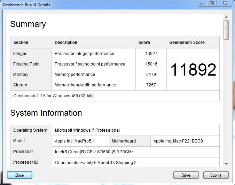Viewport: 235px width, 185px height.
Task: Submit the benchmark result
Action: 216,175
